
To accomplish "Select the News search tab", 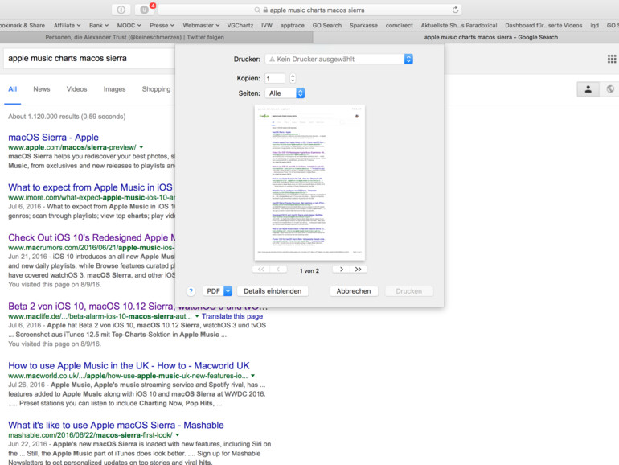I will pos(42,89).
